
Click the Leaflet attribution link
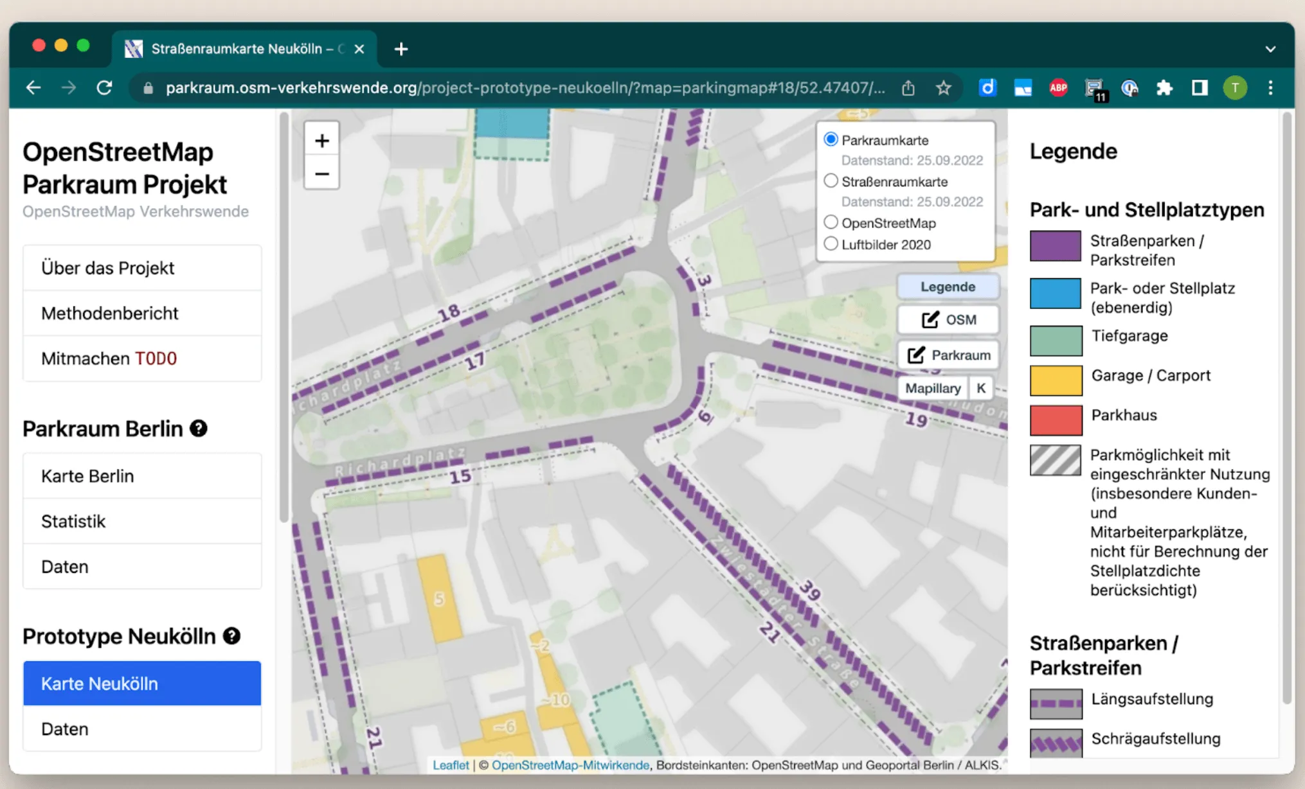(451, 765)
